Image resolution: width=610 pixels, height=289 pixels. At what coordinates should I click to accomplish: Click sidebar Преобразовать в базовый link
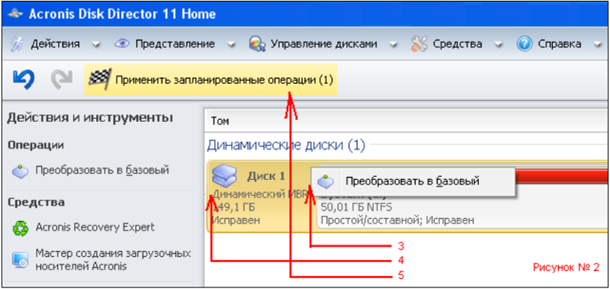(102, 170)
